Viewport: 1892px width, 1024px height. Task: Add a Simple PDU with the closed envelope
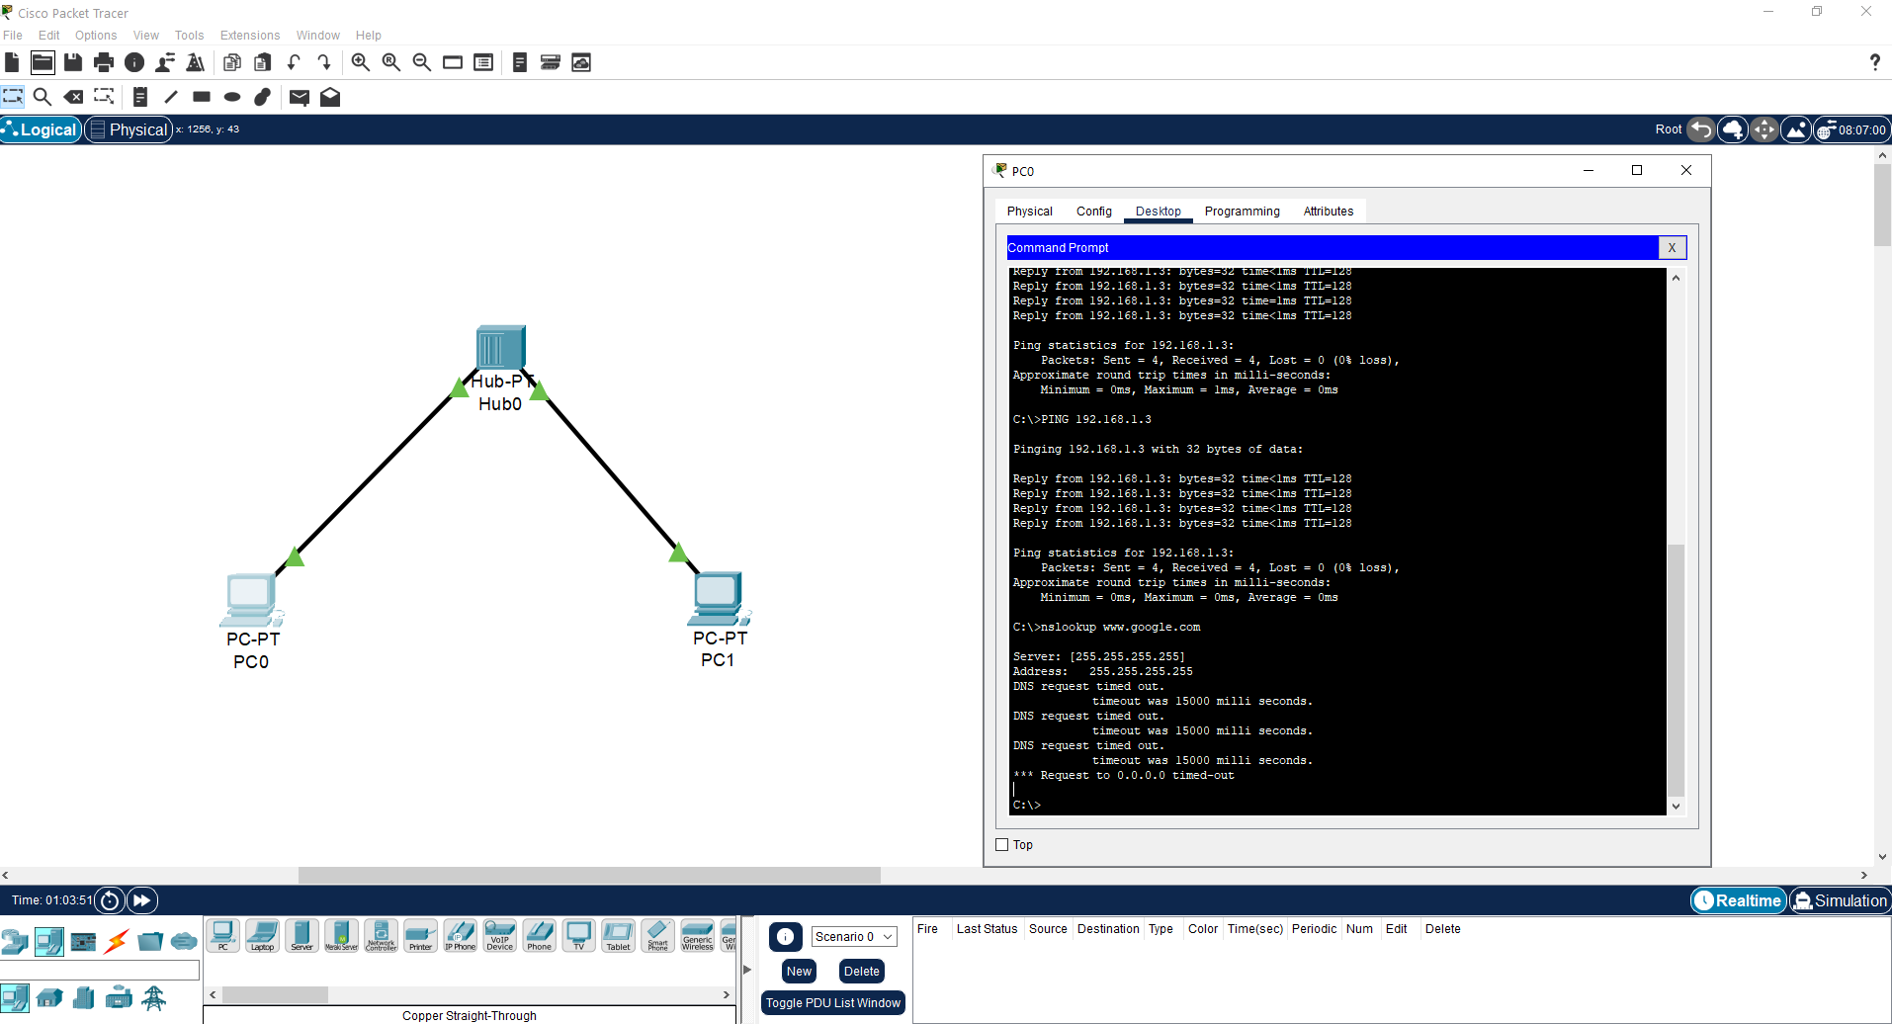click(x=300, y=97)
